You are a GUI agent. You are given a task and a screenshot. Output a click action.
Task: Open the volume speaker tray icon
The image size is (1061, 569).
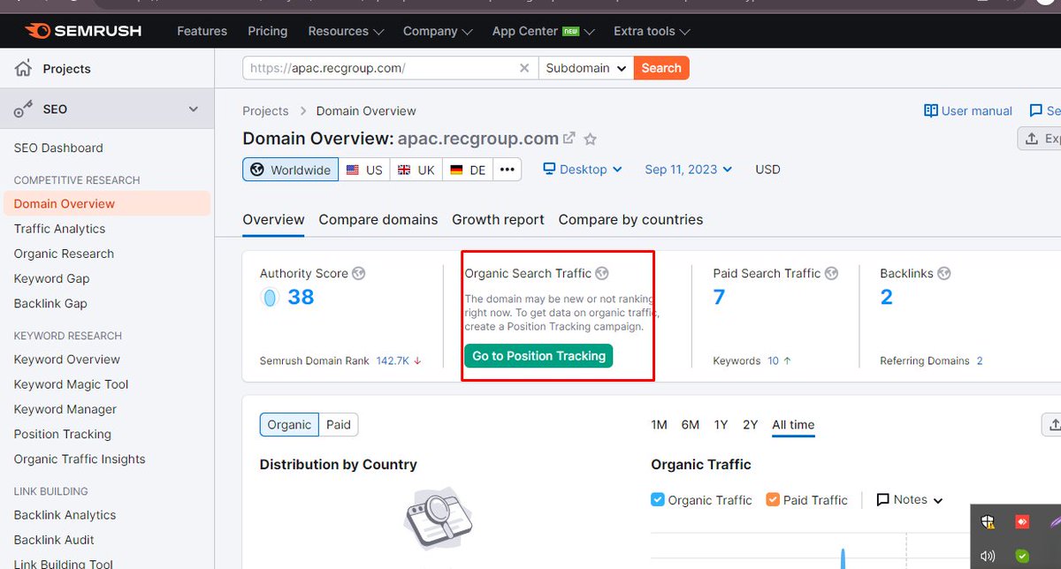tap(988, 556)
